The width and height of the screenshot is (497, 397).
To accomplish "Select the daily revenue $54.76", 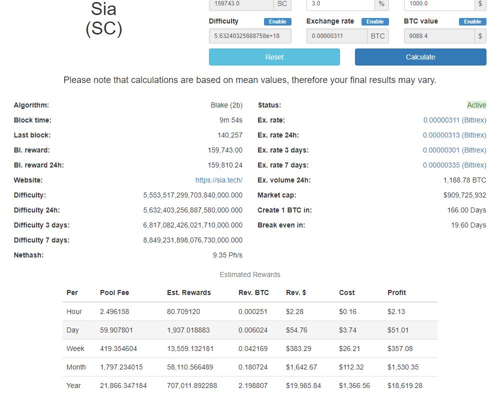I will [x=296, y=330].
